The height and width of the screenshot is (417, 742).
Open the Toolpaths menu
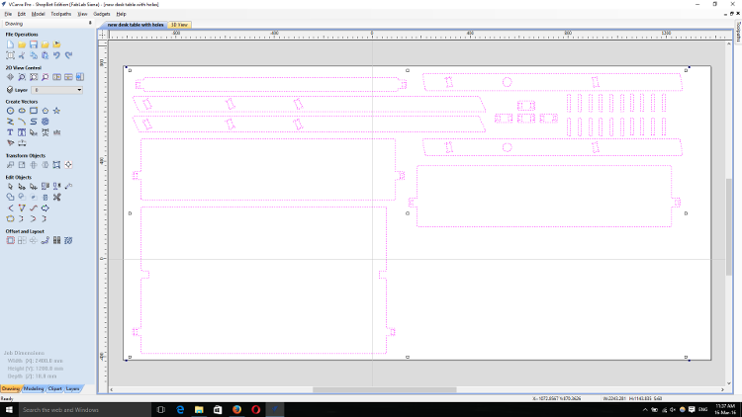tap(60, 14)
